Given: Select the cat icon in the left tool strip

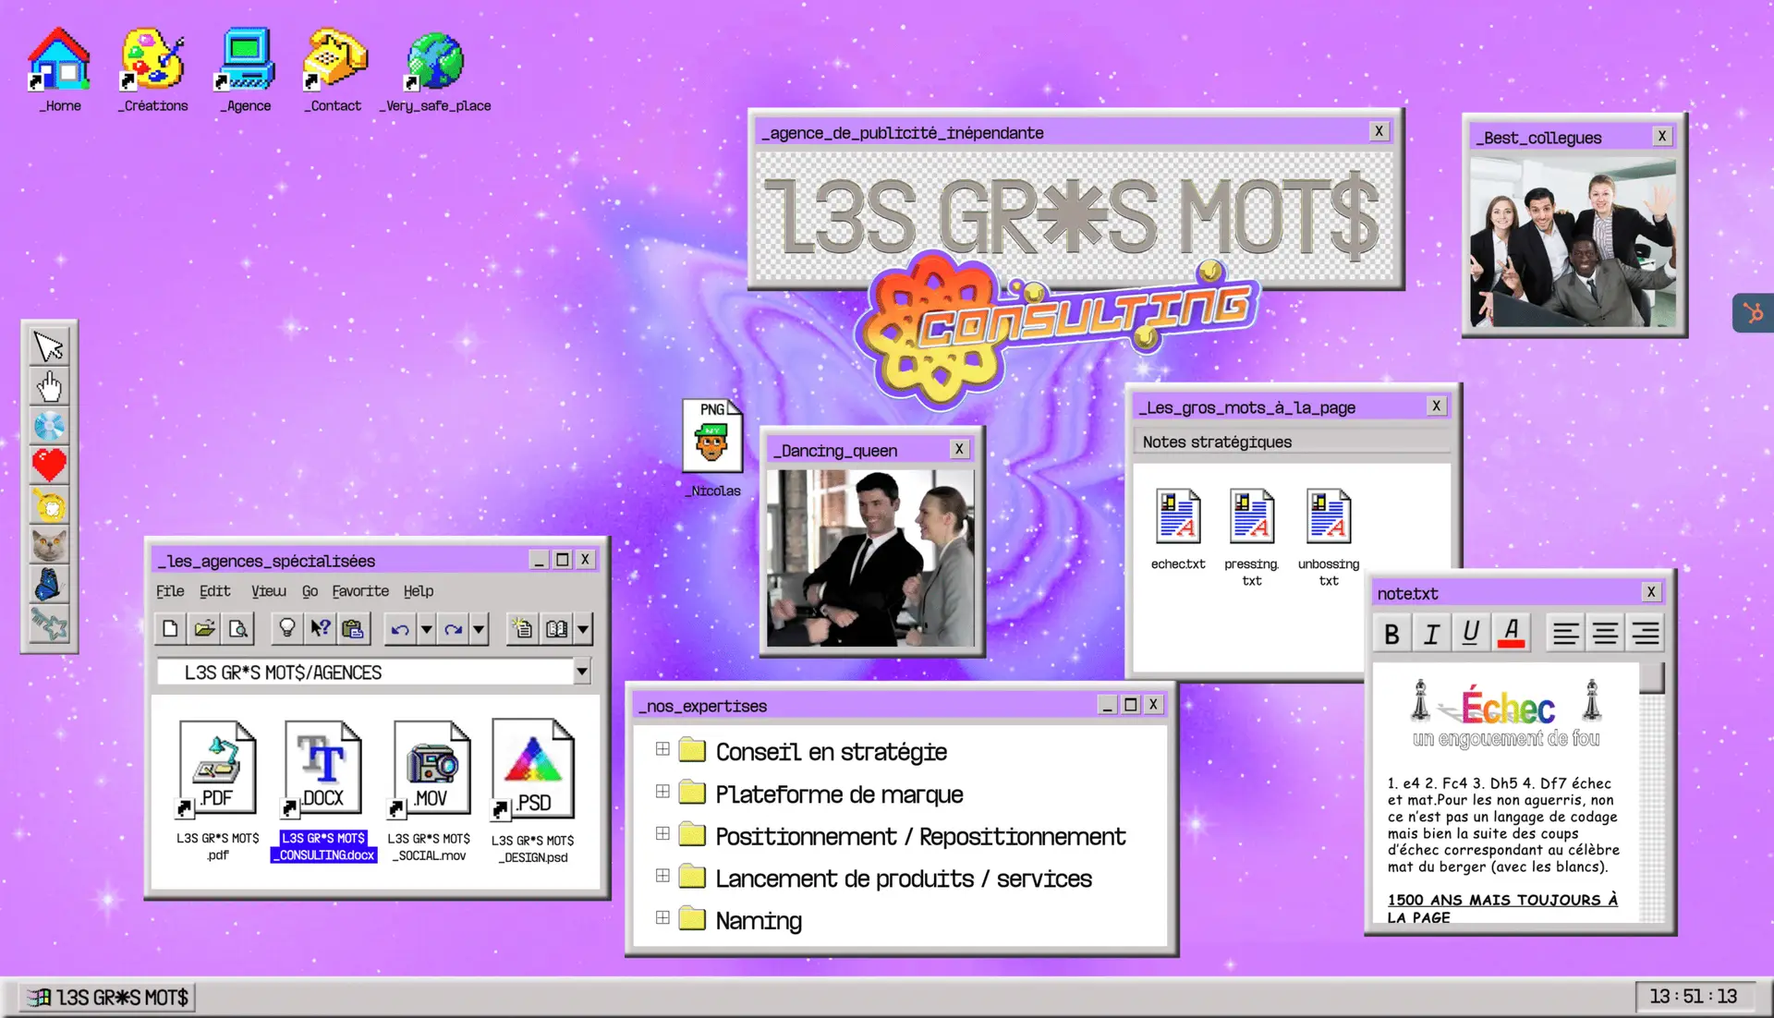Looking at the screenshot, I should pos(49,545).
